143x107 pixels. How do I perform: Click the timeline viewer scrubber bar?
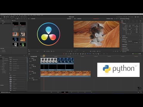pyautogui.click(x=97, y=50)
